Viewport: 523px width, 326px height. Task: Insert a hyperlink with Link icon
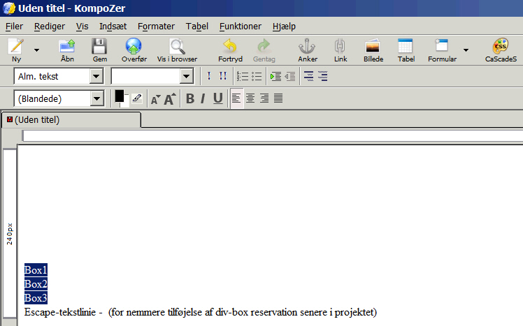click(340, 50)
